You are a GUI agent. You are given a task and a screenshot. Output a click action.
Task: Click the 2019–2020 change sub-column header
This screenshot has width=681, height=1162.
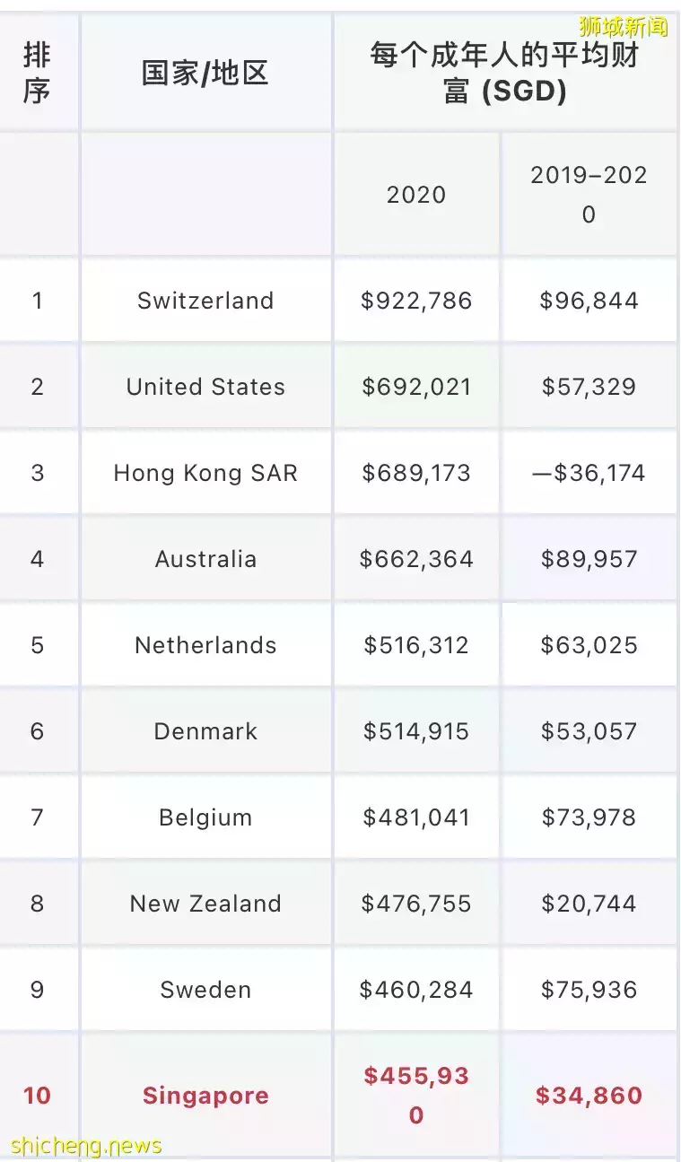pos(589,195)
